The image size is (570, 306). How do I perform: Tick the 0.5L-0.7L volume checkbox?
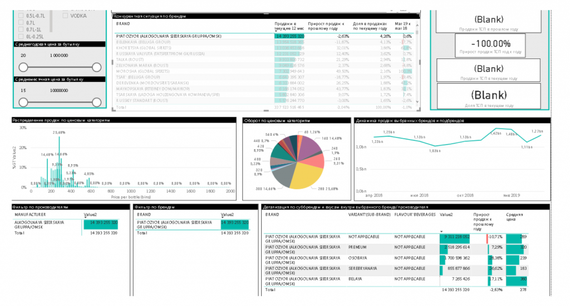click(21, 16)
